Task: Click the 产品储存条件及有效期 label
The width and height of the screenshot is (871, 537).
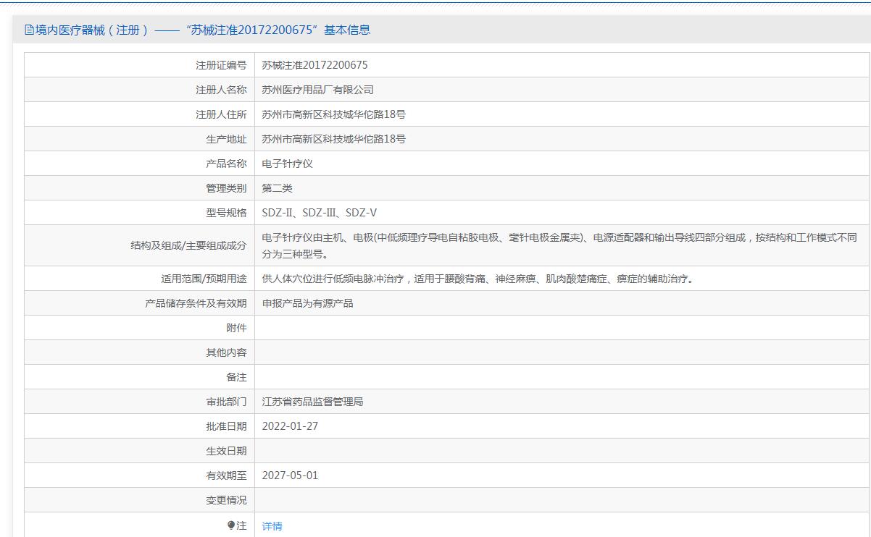Action: 196,303
